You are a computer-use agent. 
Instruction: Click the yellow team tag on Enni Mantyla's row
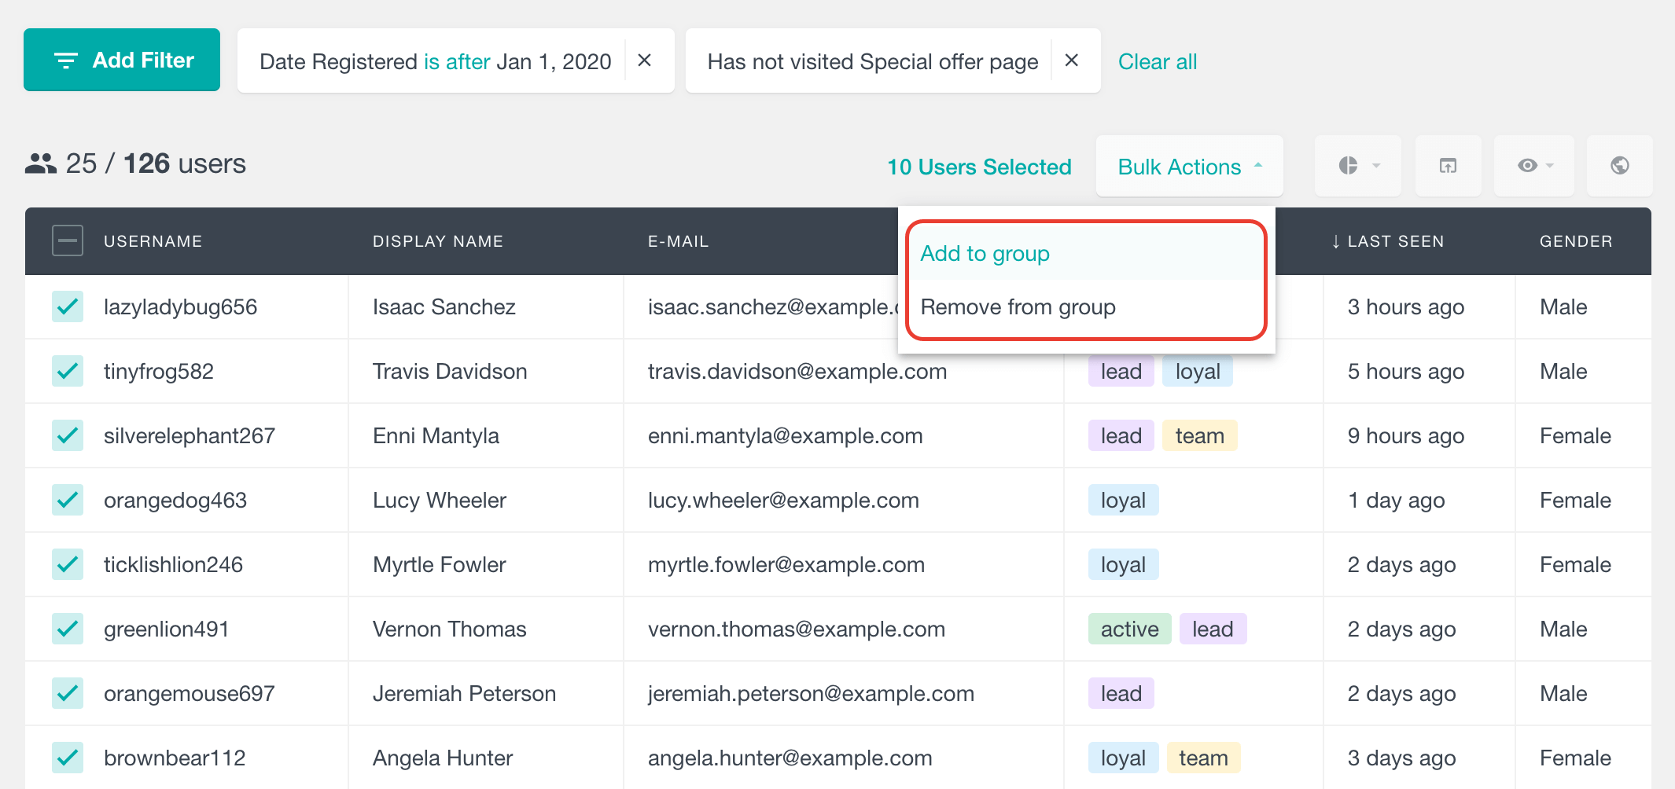[x=1199, y=435]
